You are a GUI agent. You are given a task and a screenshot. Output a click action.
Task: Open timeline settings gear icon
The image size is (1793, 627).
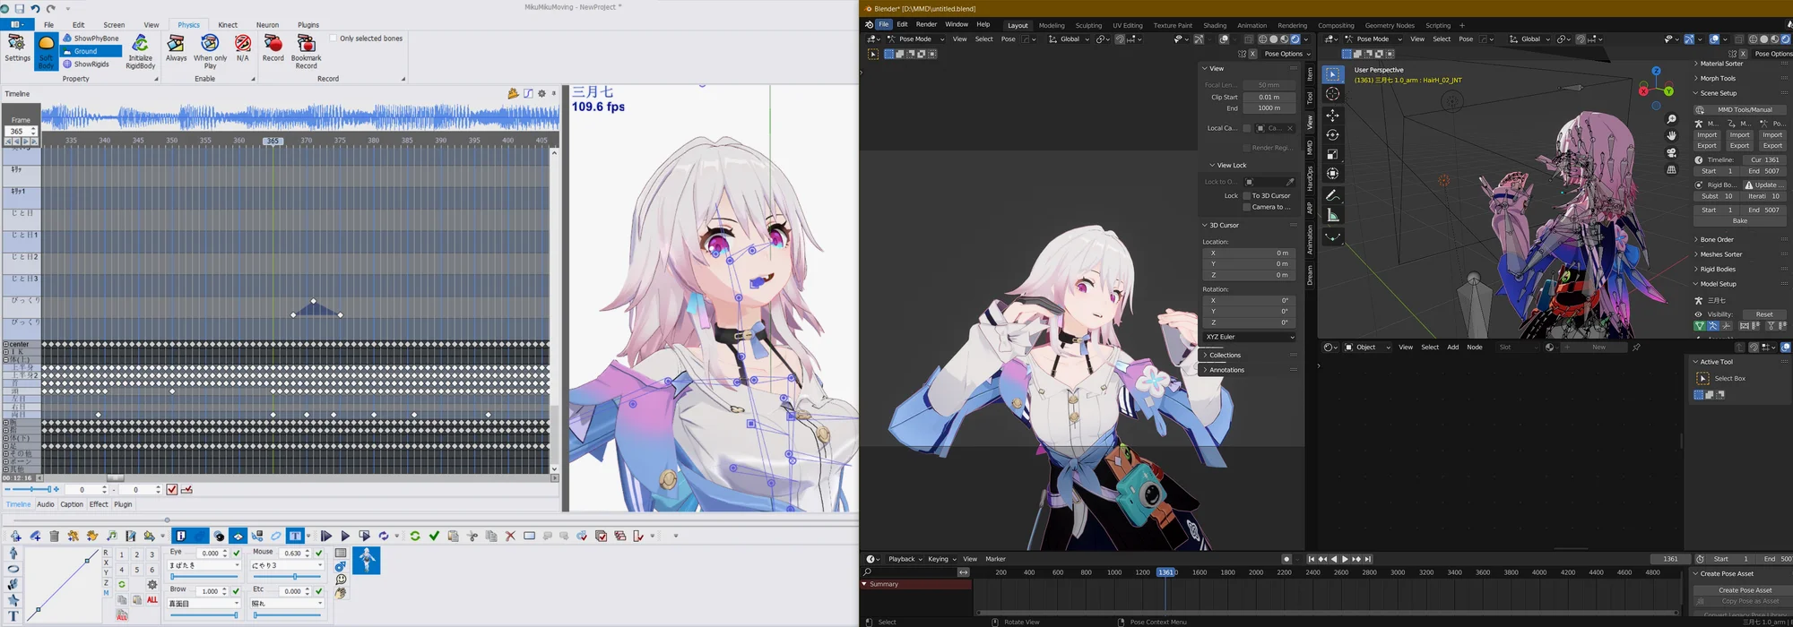(541, 93)
